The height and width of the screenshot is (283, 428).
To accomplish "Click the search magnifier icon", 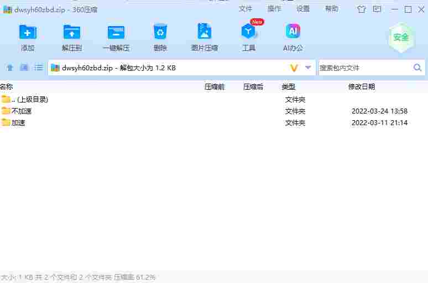I will pos(417,68).
